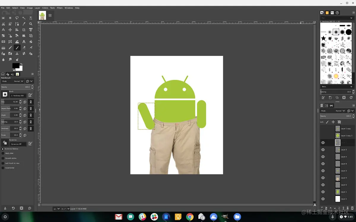Open the Colors menu
Image resolution: width=356 pixels, height=222 pixels.
point(45,8)
